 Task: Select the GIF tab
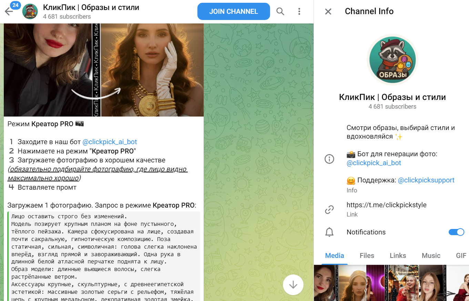pos(461,255)
